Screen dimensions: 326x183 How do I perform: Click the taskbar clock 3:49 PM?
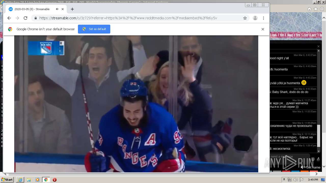click(313, 180)
